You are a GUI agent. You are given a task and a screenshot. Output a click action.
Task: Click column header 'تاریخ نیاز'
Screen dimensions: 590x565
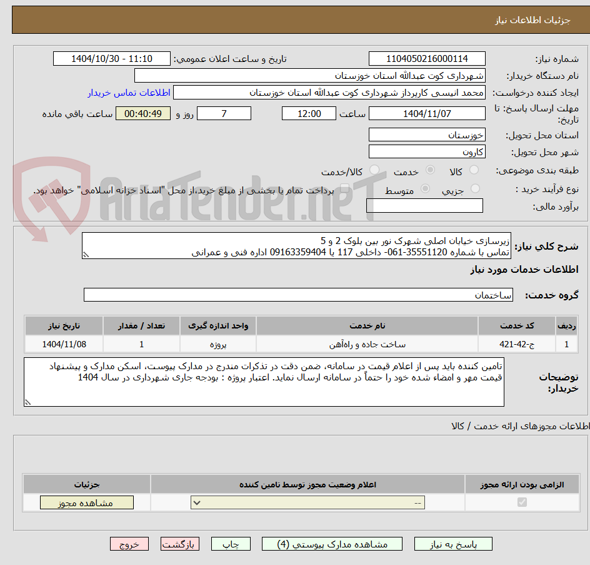click(64, 326)
